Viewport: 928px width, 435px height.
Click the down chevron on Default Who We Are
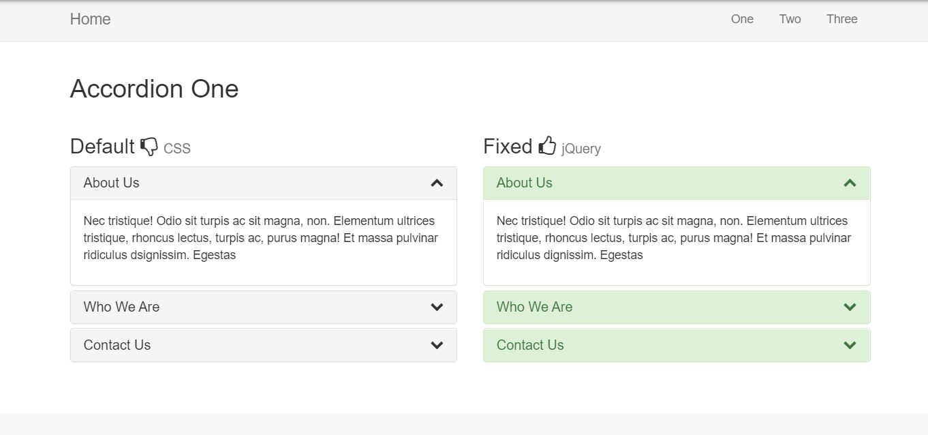pyautogui.click(x=437, y=307)
